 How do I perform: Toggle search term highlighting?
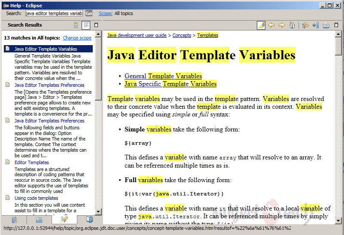[261, 25]
